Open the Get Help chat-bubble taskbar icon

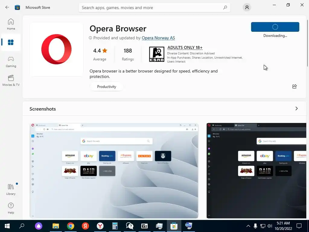click(130, 226)
